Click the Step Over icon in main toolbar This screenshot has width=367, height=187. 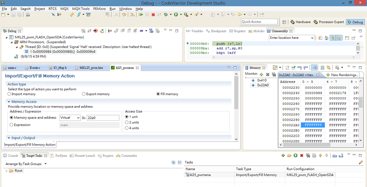point(124,14)
